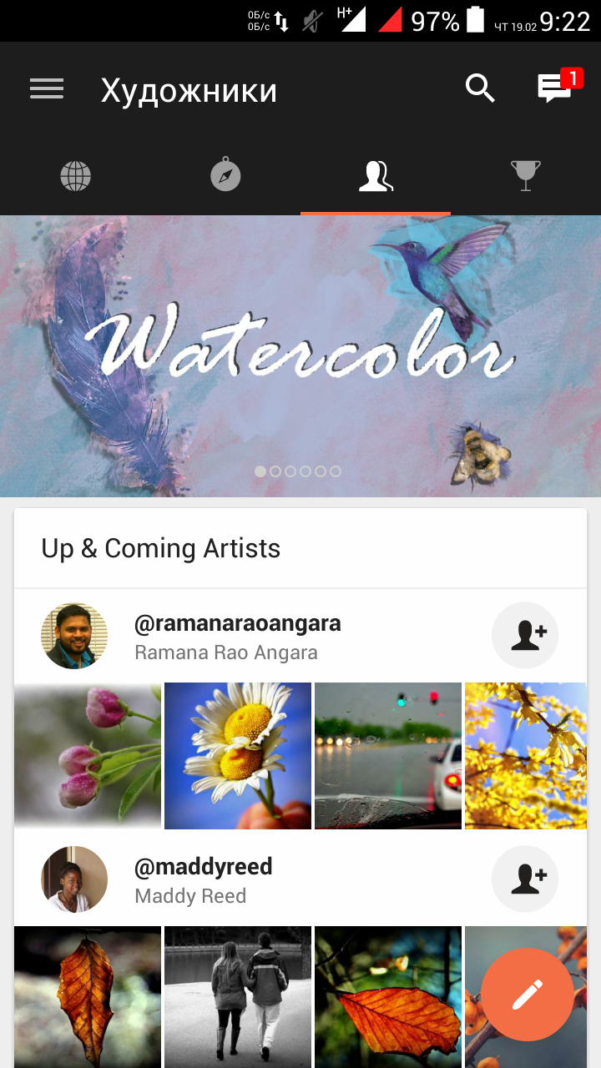View the daisy flower photo thumbnail

click(238, 756)
